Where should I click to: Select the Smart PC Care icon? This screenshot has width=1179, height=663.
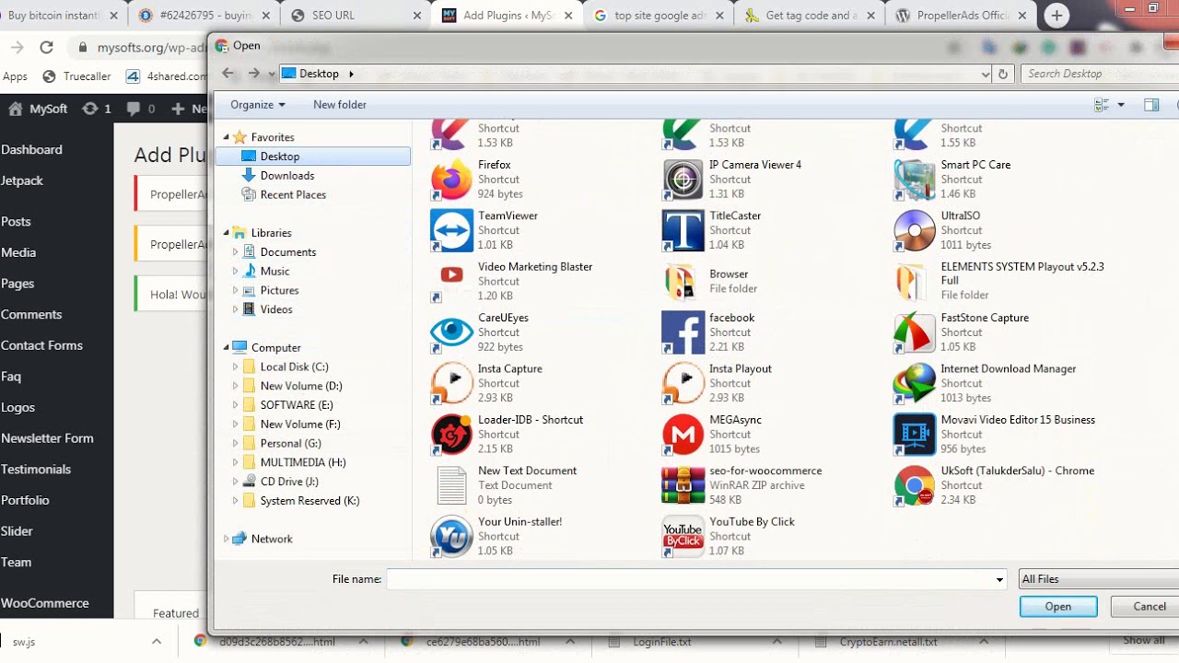coord(915,180)
